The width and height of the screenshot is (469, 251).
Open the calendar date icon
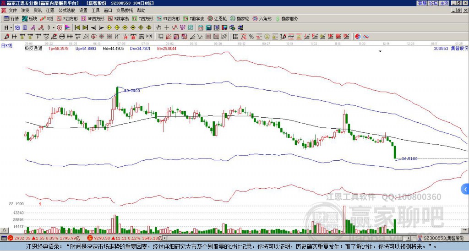201,28
